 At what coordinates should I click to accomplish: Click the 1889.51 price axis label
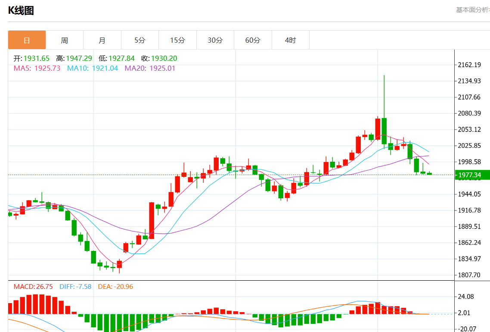click(x=469, y=226)
